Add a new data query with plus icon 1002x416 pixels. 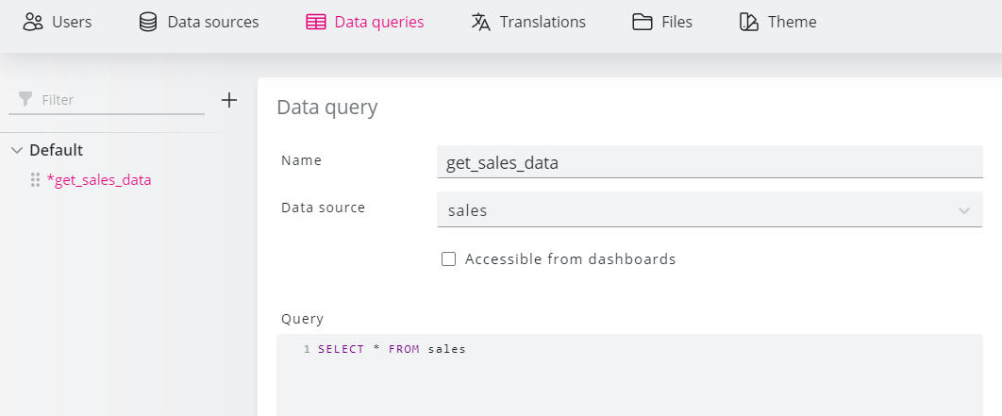[228, 100]
